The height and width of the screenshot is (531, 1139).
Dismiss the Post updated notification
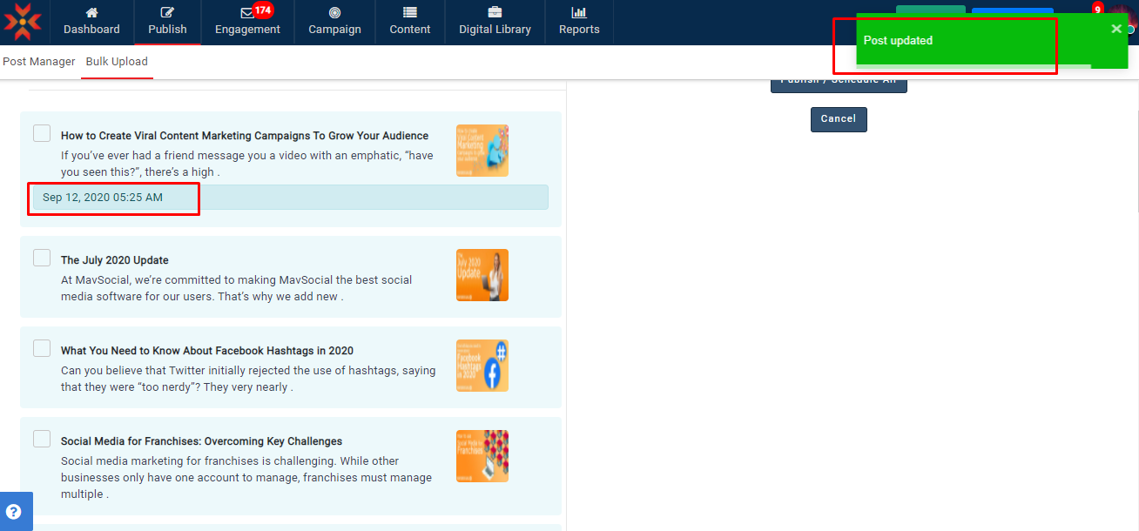coord(1116,29)
